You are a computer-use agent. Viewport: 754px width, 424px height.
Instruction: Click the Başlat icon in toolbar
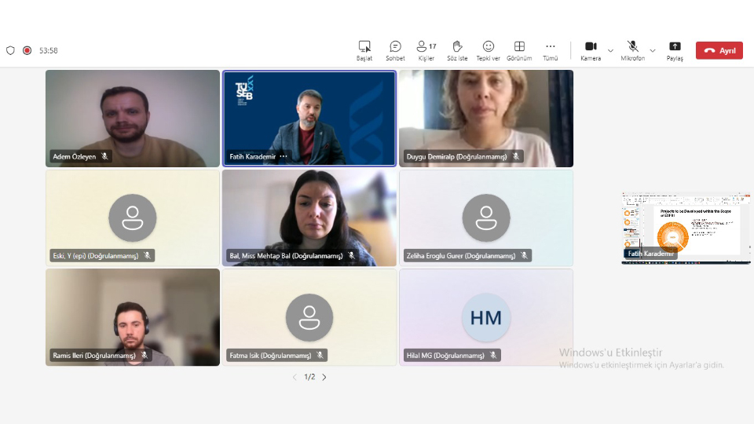[x=364, y=50]
